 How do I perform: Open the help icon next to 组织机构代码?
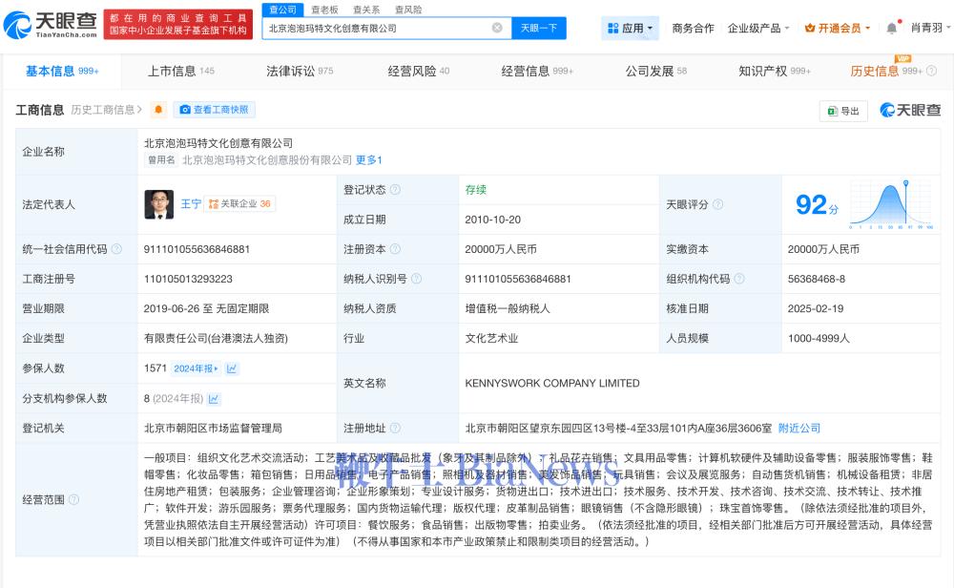tap(738, 279)
